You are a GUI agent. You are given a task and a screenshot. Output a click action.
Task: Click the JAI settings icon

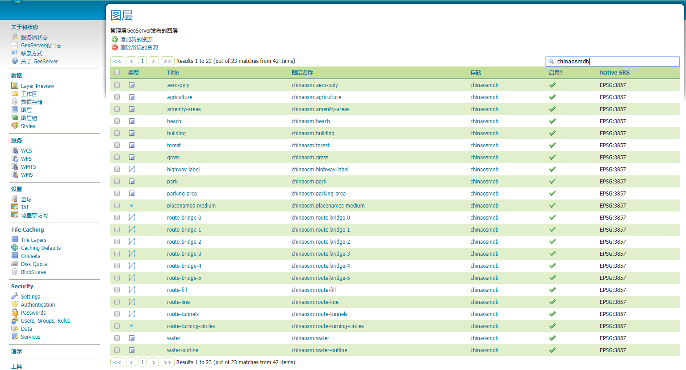15,207
